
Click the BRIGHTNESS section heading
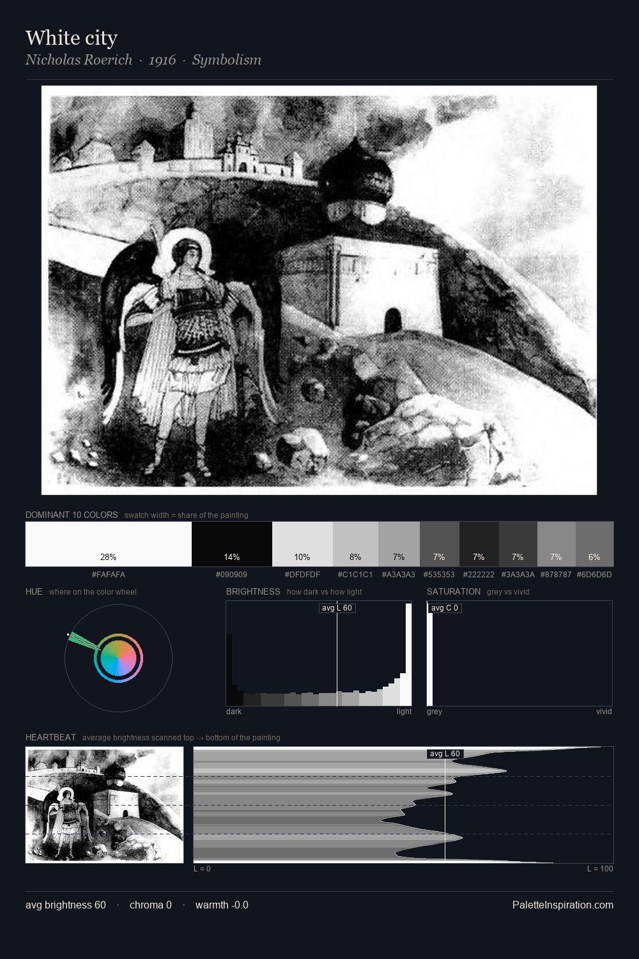pos(253,591)
